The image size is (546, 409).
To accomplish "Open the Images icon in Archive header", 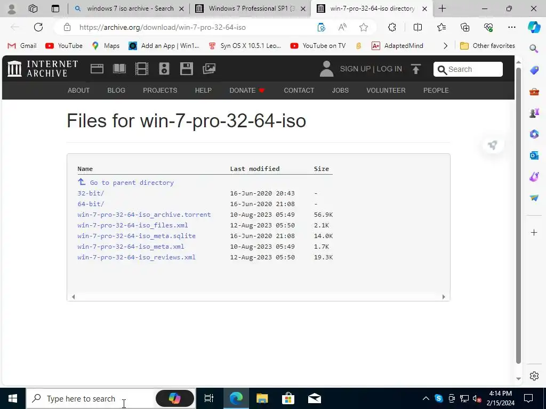I will (209, 69).
